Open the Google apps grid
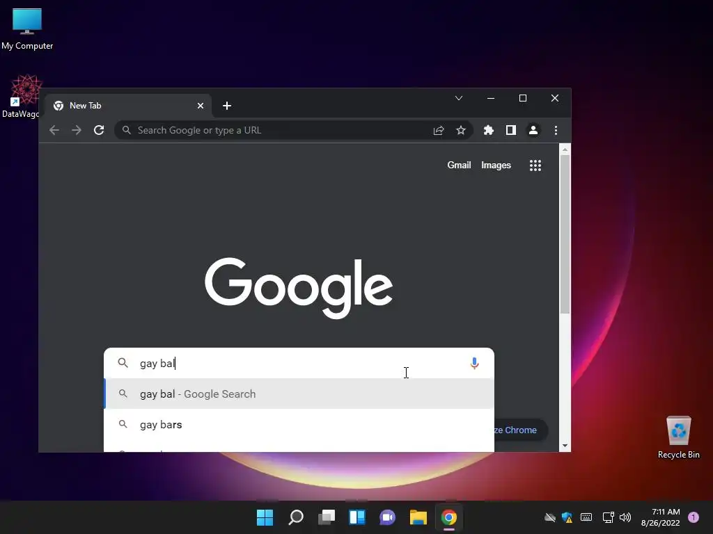Screen dimensions: 713x534 pos(535,165)
